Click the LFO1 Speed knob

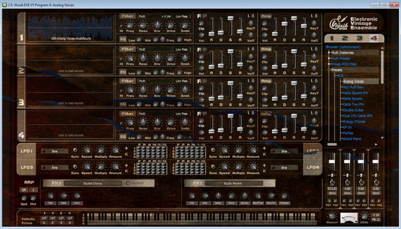click(87, 150)
